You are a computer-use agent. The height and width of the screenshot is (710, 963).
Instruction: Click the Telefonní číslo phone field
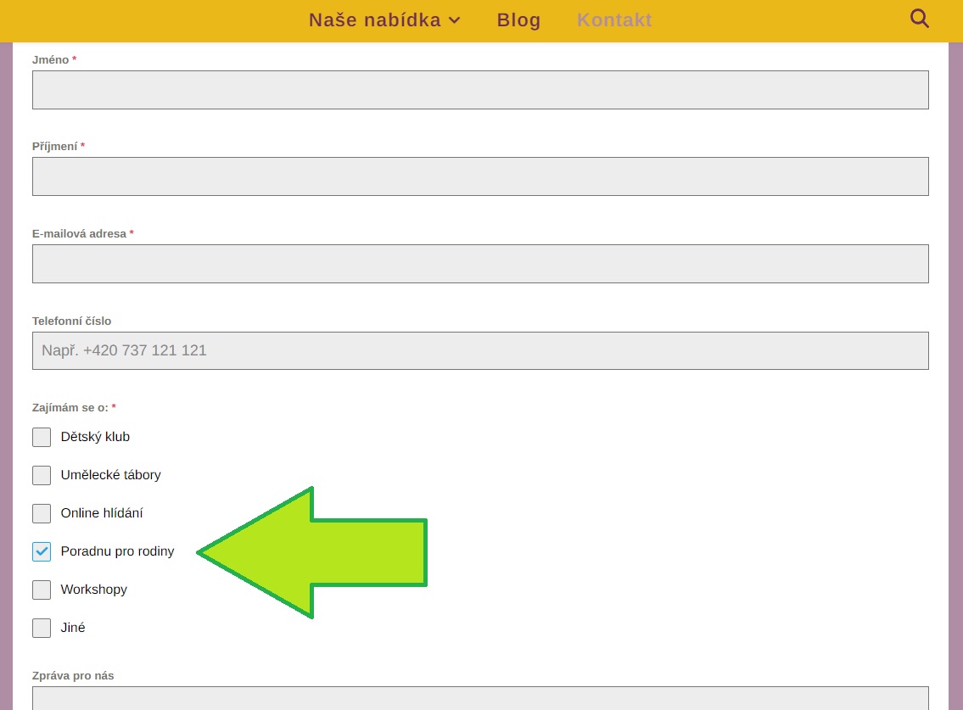pos(480,350)
